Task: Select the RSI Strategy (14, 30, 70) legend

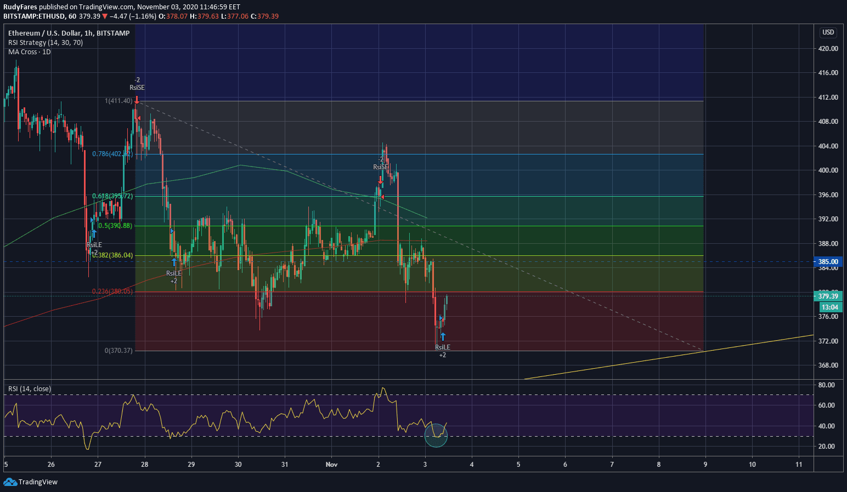Action: point(46,43)
